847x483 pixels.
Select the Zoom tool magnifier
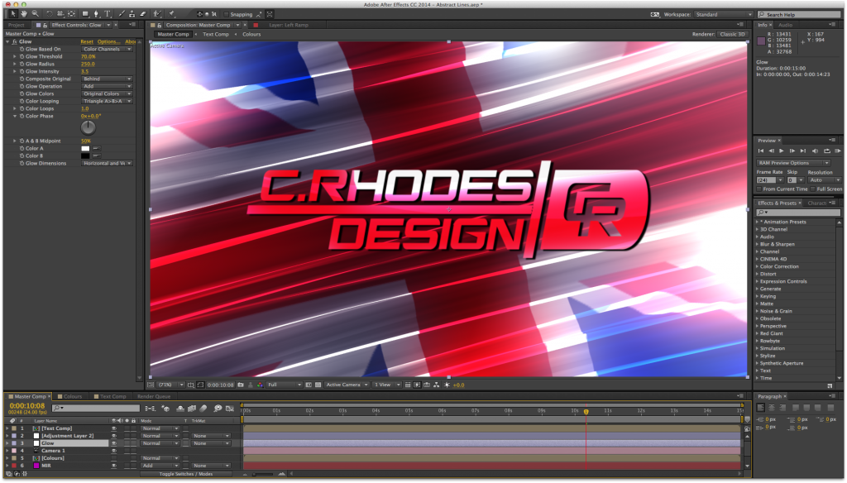point(33,14)
